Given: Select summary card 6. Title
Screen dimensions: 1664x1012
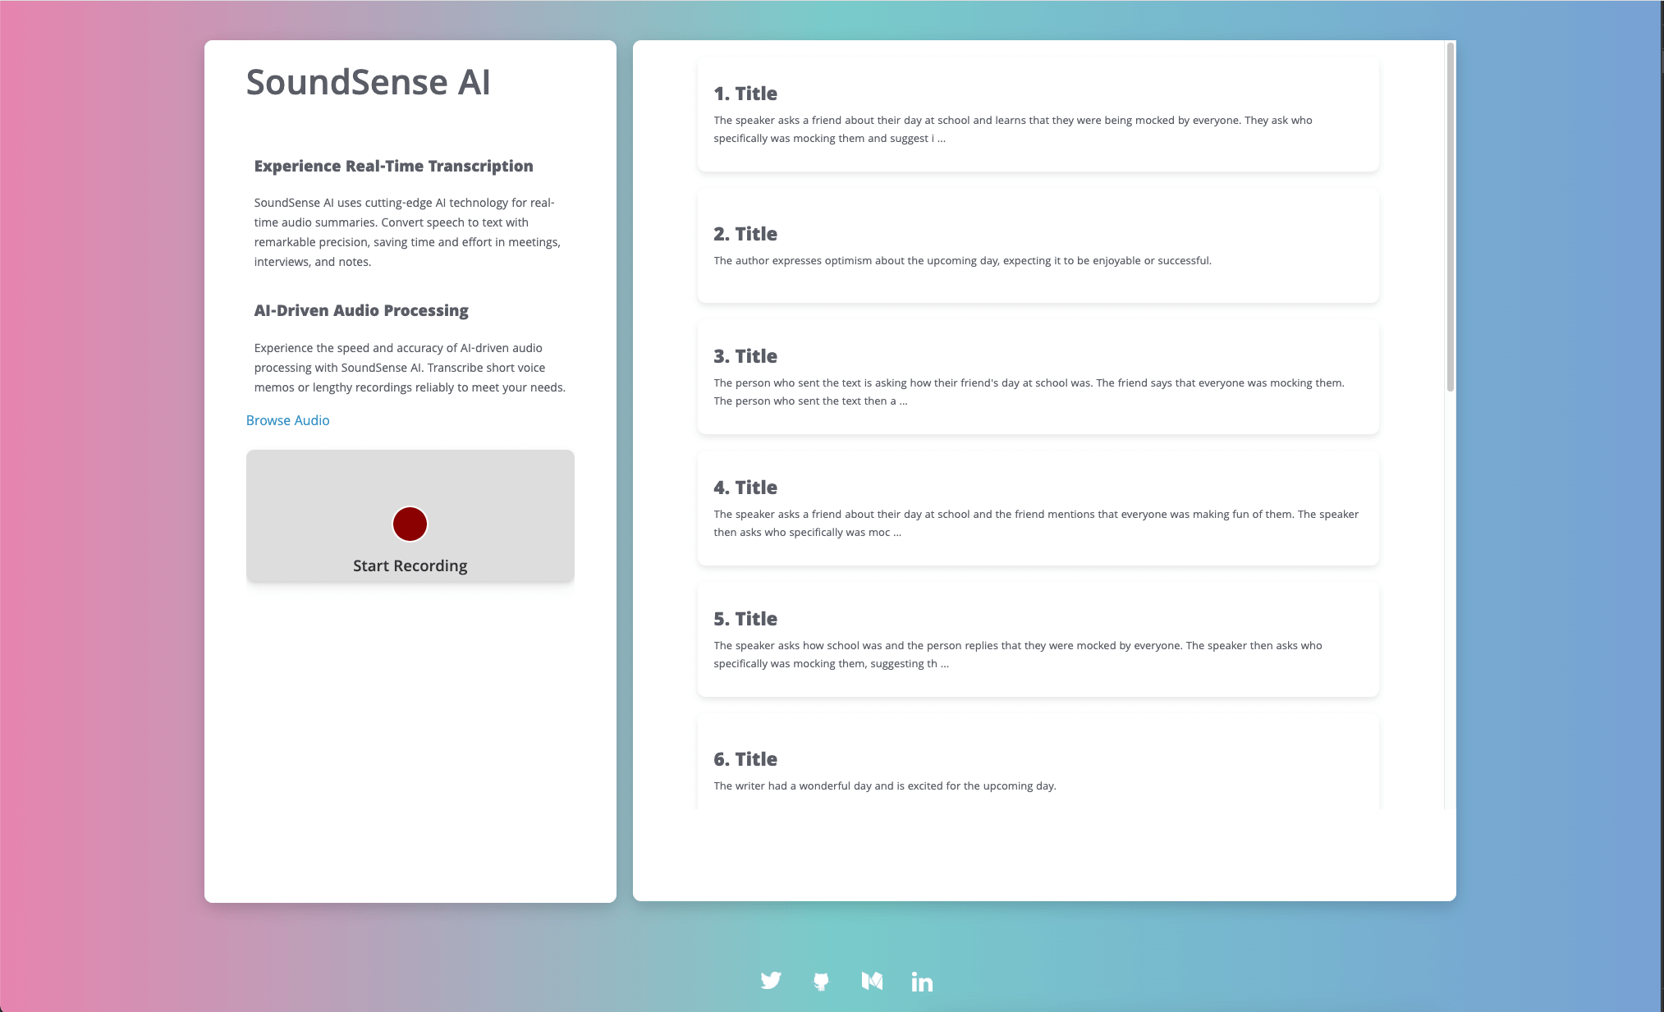Looking at the screenshot, I should click(1038, 762).
